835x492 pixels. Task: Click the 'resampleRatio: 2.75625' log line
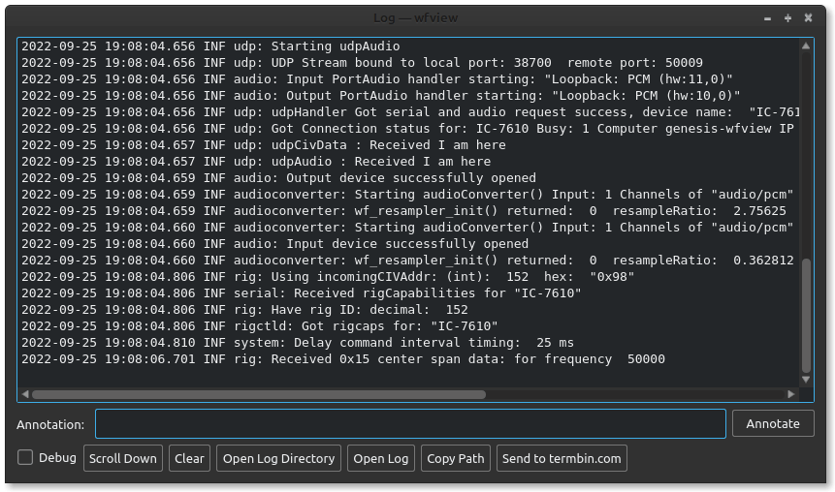(x=403, y=211)
